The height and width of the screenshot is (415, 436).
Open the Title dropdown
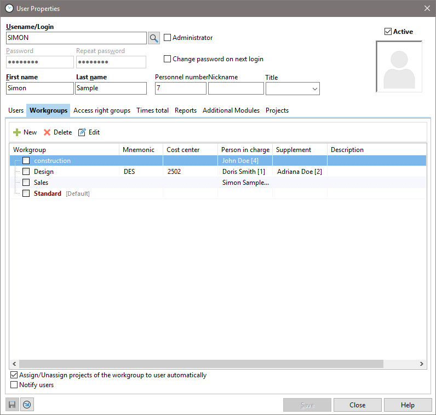tap(315, 89)
